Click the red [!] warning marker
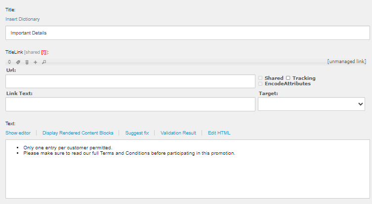The height and width of the screenshot is (204, 372). click(x=43, y=52)
